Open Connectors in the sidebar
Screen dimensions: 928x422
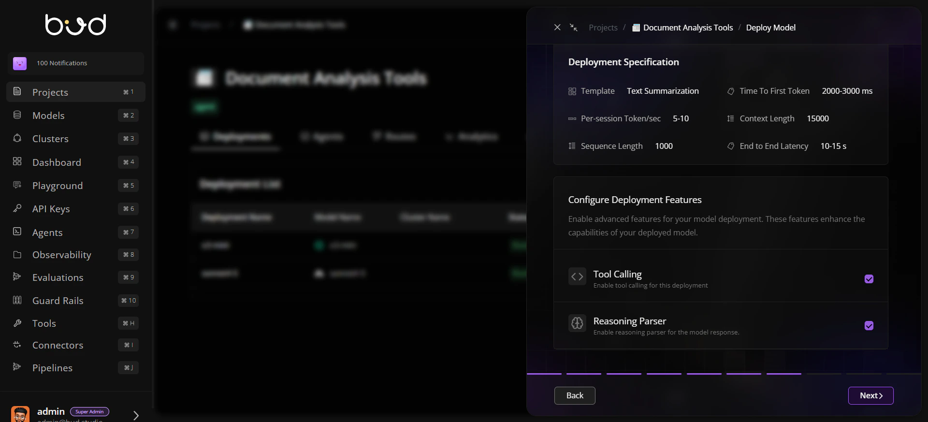[76, 345]
